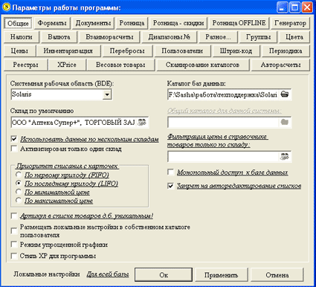Uncheck 'Запрет на авторедактирование списков'
The height and width of the screenshot is (287, 316).
(x=171, y=186)
